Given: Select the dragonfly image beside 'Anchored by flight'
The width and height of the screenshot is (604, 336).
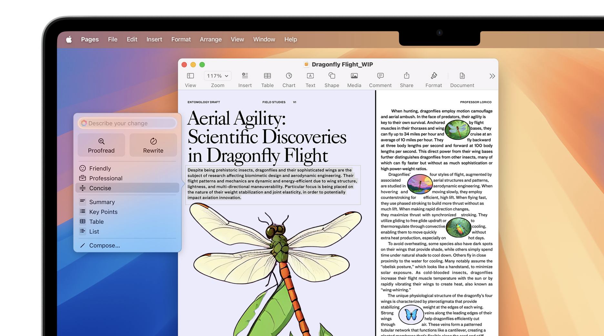Looking at the screenshot, I should coord(457,130).
